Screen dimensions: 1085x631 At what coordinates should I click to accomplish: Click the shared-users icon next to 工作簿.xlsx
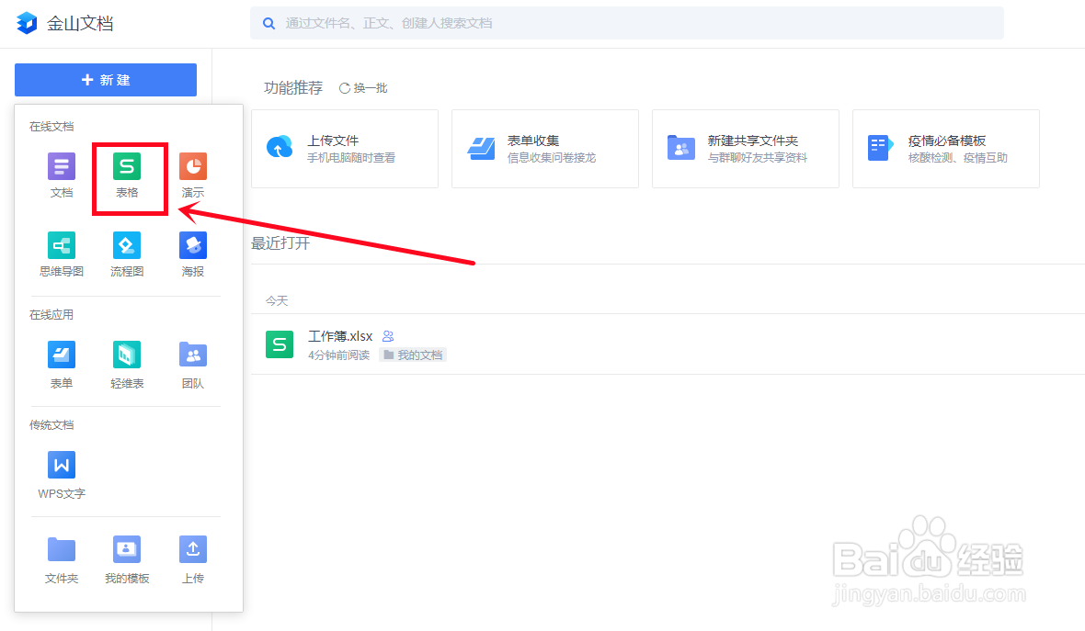coord(388,336)
